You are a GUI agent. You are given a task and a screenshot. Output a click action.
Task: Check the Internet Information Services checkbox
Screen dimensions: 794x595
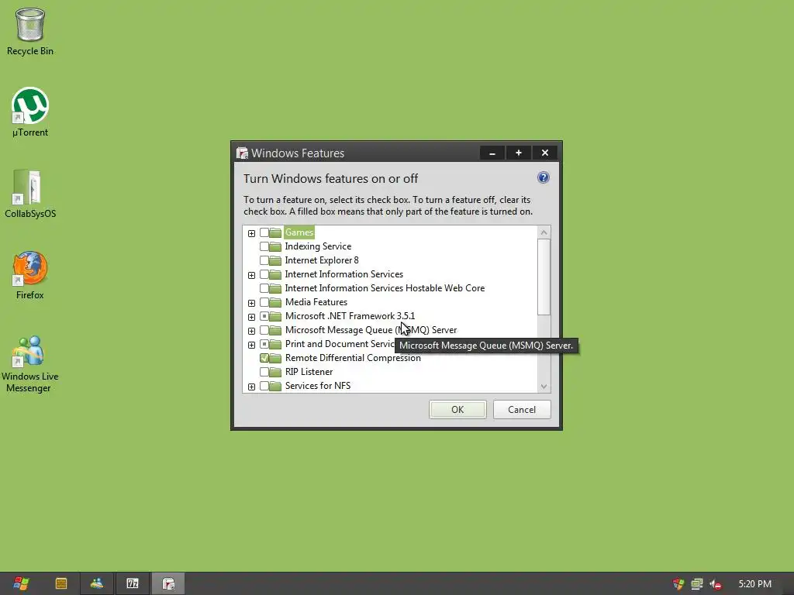coord(264,274)
